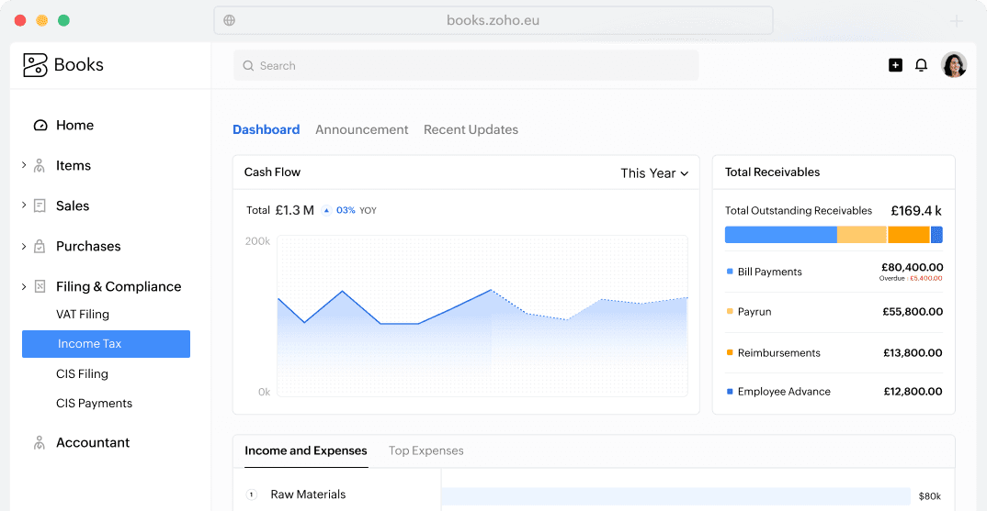This screenshot has width=987, height=511.
Task: Click the Items label in sidebar
Action: coord(73,165)
